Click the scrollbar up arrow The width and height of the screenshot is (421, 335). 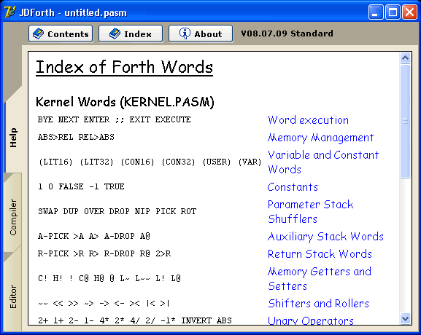pos(405,58)
